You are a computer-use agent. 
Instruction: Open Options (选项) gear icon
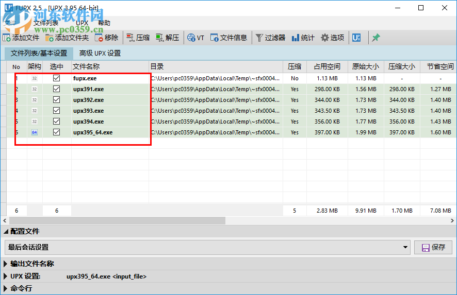coord(324,38)
